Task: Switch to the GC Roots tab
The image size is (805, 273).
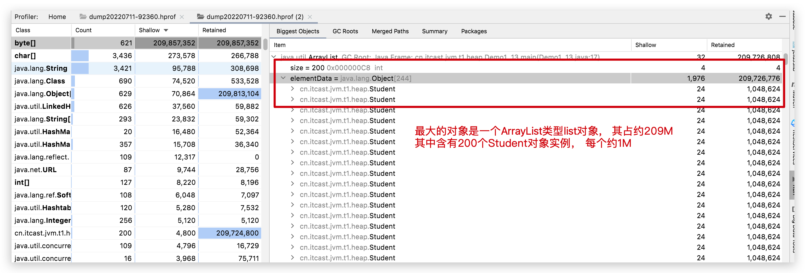Action: coord(345,31)
